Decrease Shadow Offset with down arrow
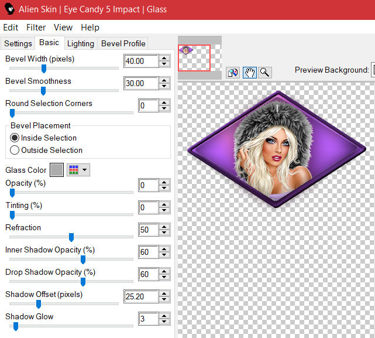 point(164,300)
